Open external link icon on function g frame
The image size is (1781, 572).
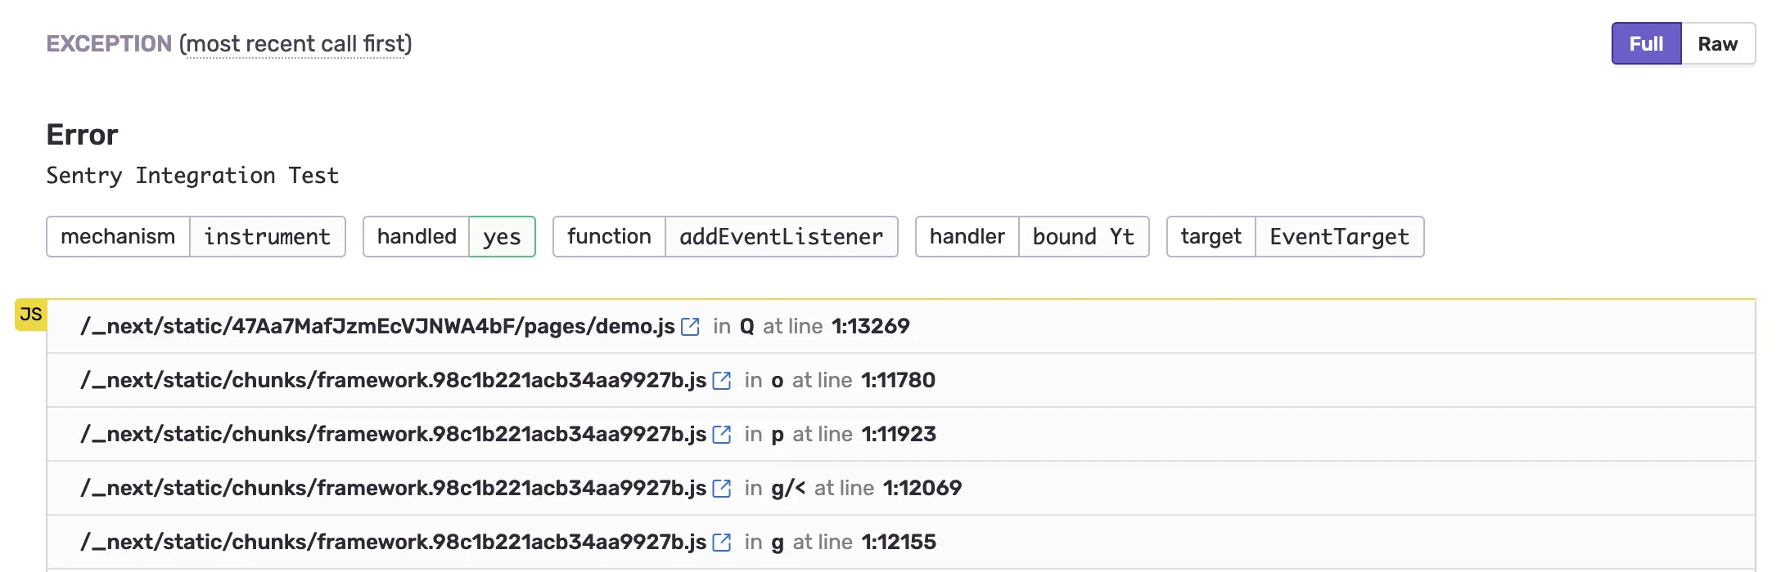[721, 543]
